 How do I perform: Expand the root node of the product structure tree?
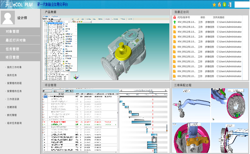pyautogui.click(x=44, y=21)
